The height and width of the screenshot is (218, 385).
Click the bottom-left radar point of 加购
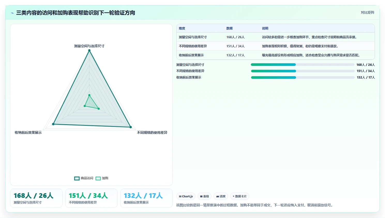(85, 106)
